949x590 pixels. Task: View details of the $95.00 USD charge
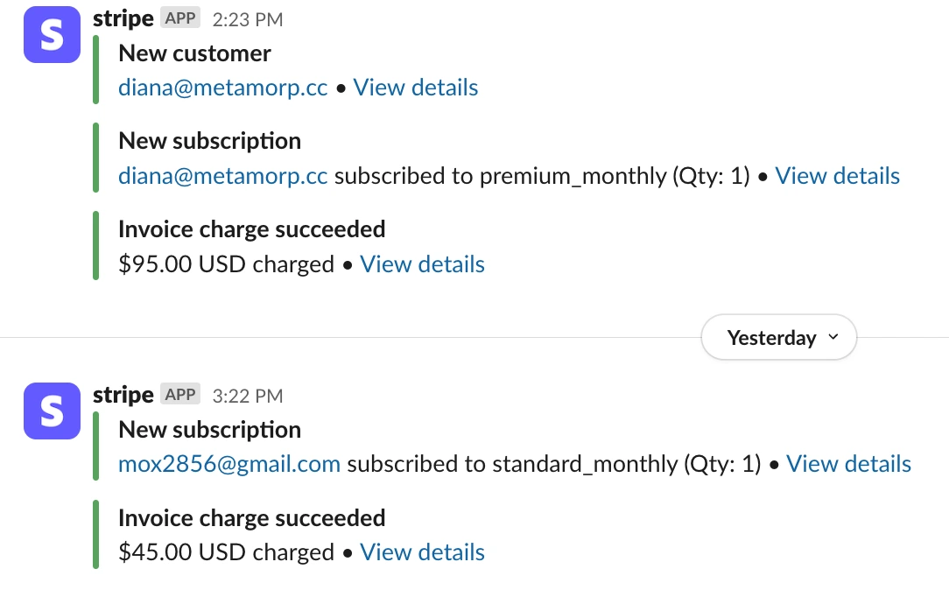423,264
